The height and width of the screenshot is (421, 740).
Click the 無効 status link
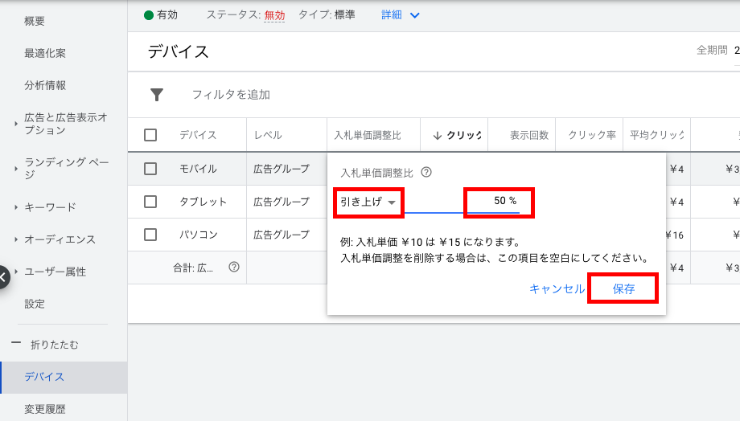(274, 15)
